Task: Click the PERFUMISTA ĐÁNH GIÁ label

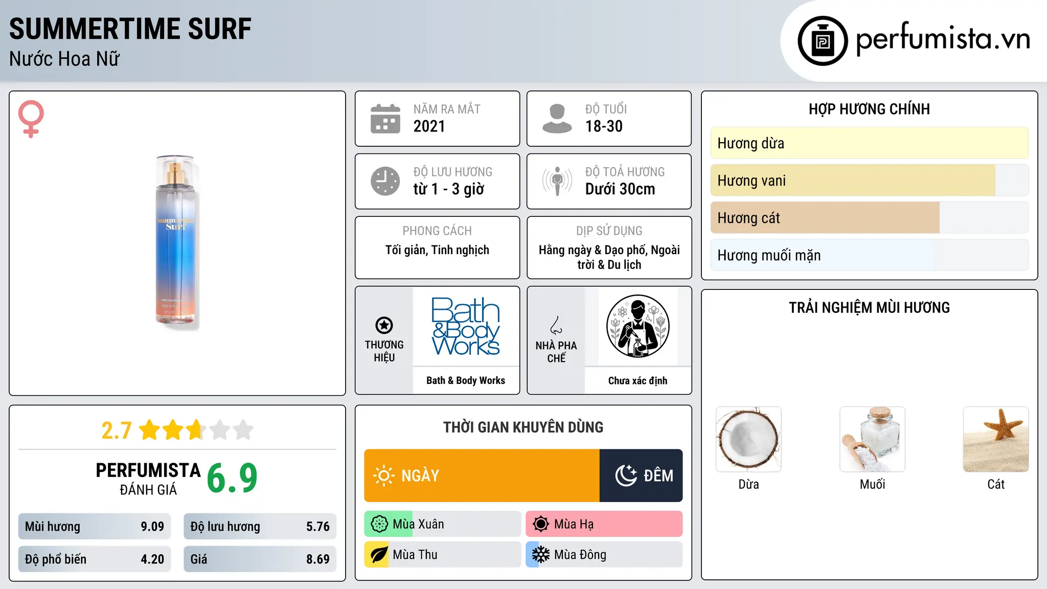Action: (x=148, y=479)
